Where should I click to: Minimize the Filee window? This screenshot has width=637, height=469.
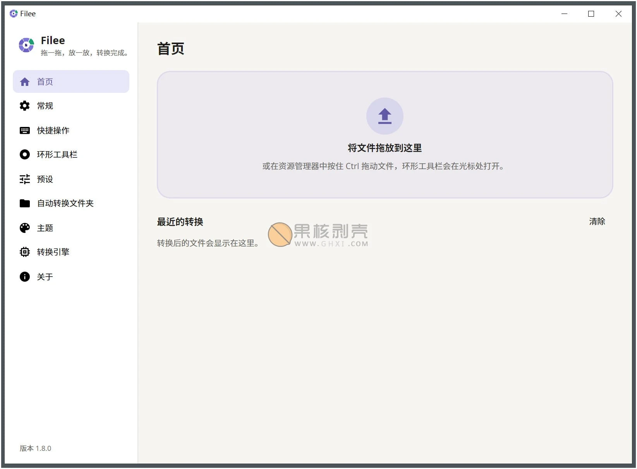point(564,14)
